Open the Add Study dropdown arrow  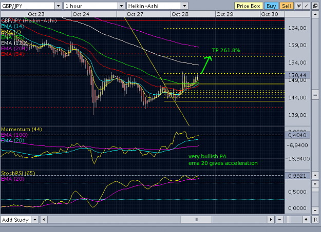pos(35,220)
